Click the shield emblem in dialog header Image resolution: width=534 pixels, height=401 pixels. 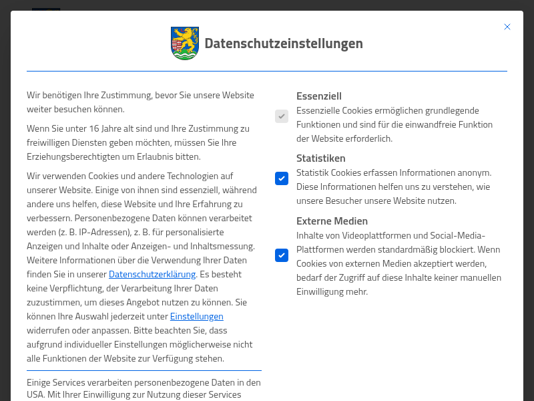(184, 43)
